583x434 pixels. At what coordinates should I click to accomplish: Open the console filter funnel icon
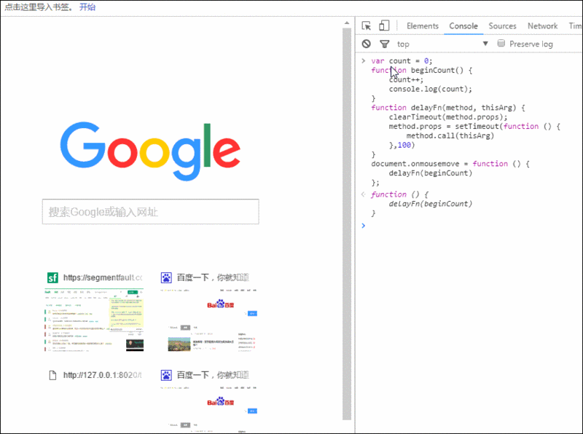click(x=385, y=44)
